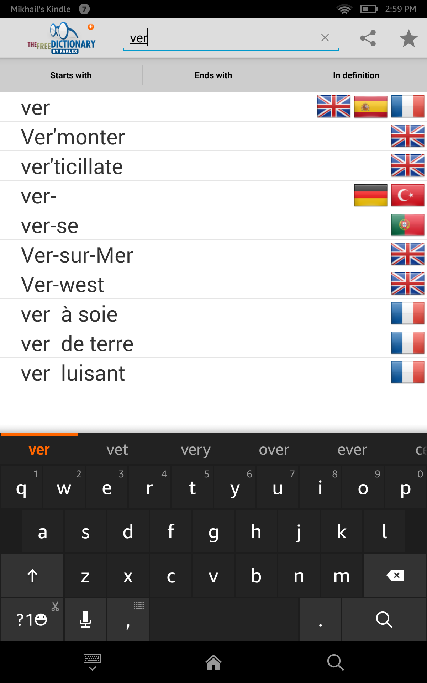Select German flag next to "ver-"
Image resolution: width=427 pixels, height=683 pixels.
tap(370, 195)
